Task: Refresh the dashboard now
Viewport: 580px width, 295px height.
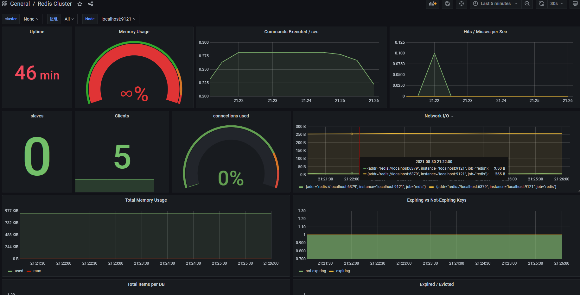Action: click(x=542, y=4)
